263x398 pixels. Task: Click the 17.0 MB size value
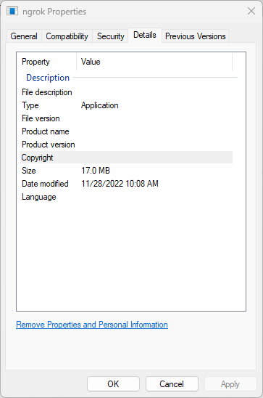pos(96,171)
